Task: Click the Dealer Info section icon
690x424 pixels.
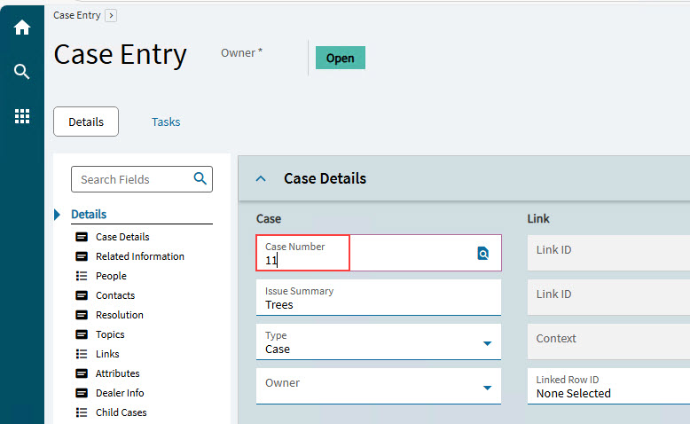Action: (x=82, y=393)
